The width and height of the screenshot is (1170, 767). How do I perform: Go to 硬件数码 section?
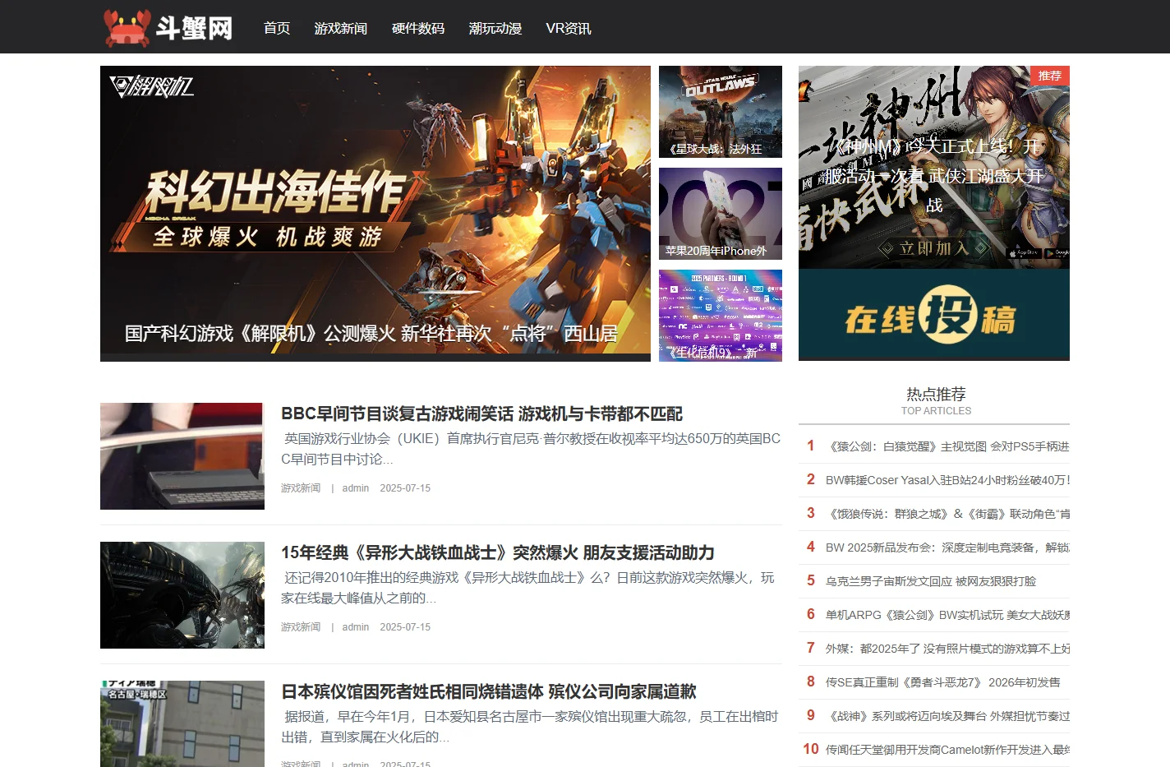coord(418,28)
